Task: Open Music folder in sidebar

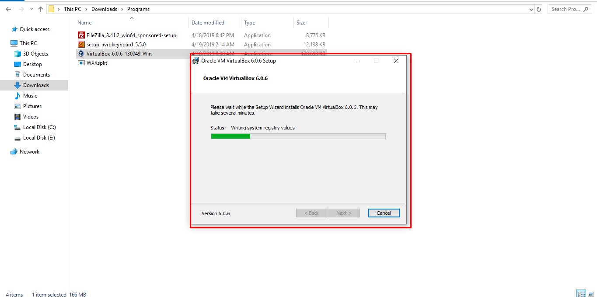Action: (x=30, y=96)
